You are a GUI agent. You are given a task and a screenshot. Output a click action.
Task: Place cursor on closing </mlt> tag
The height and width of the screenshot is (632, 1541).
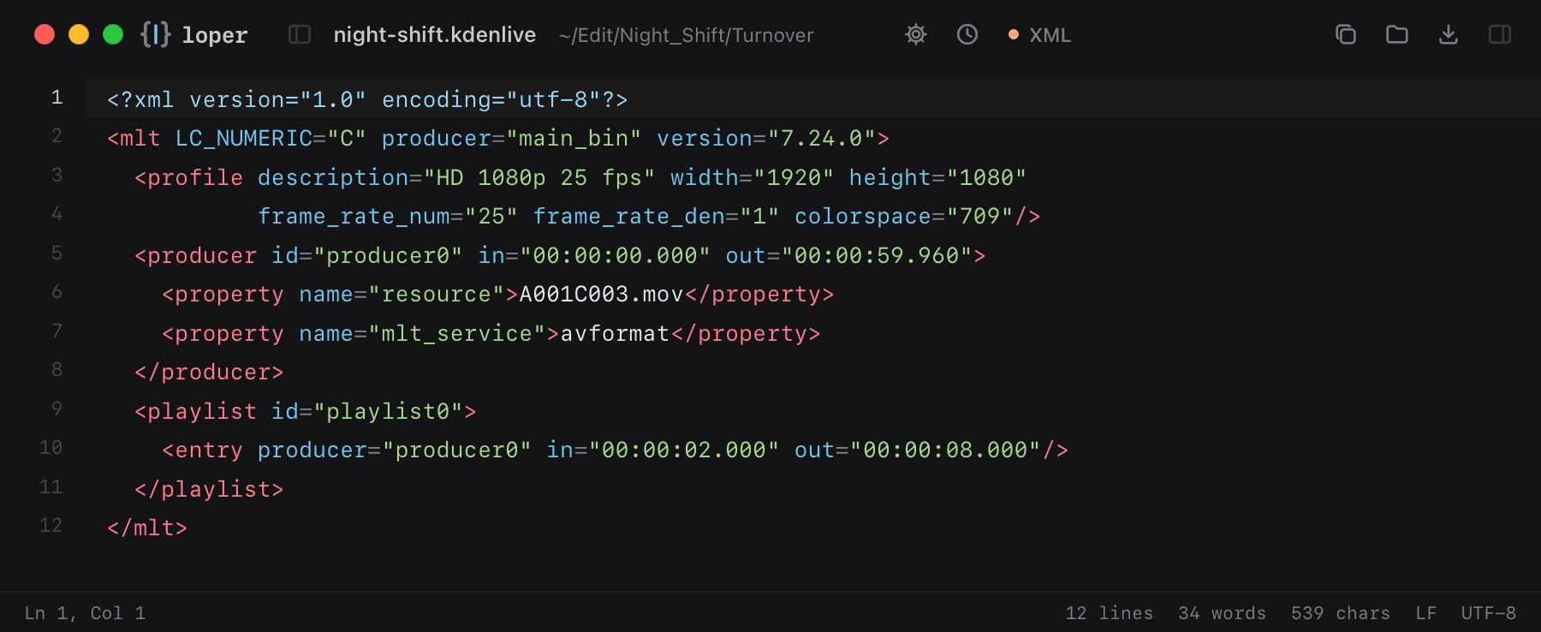click(x=147, y=528)
